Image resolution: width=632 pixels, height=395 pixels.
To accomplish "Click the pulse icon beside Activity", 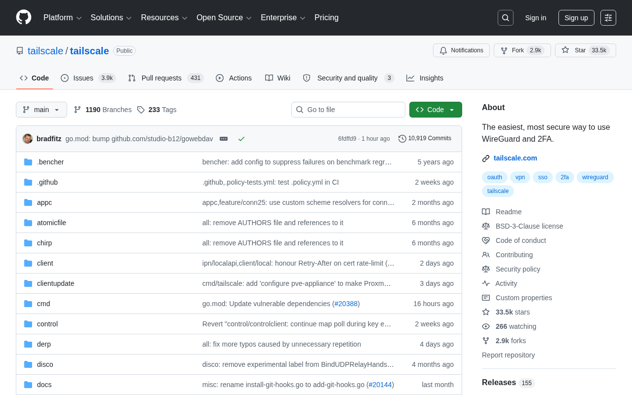I will point(486,283).
